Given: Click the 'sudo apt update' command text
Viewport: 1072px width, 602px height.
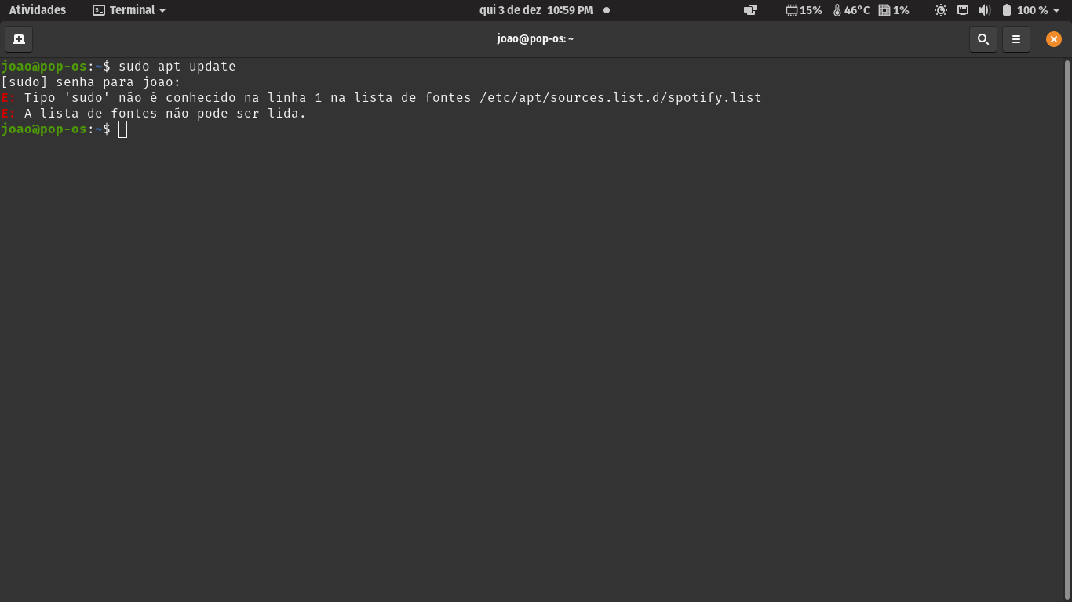Looking at the screenshot, I should 177,67.
